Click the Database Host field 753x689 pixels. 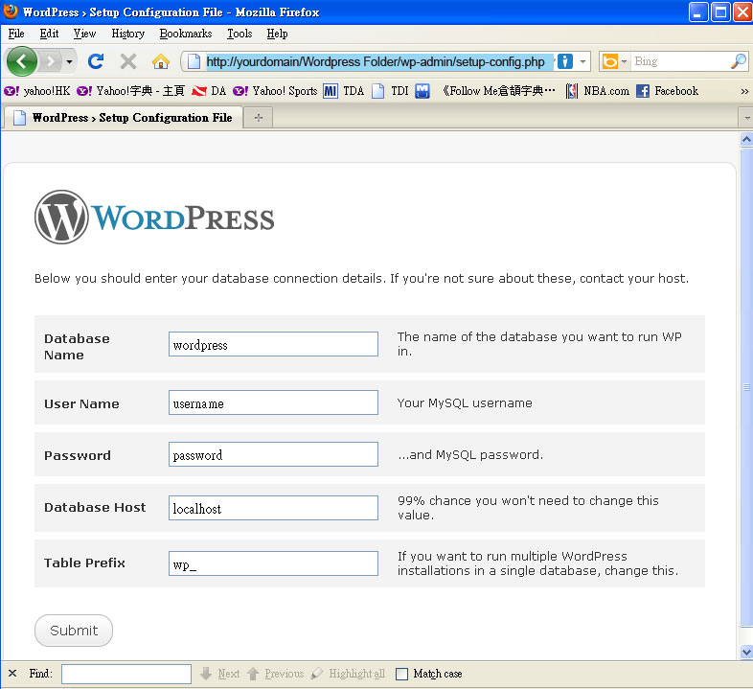click(273, 508)
